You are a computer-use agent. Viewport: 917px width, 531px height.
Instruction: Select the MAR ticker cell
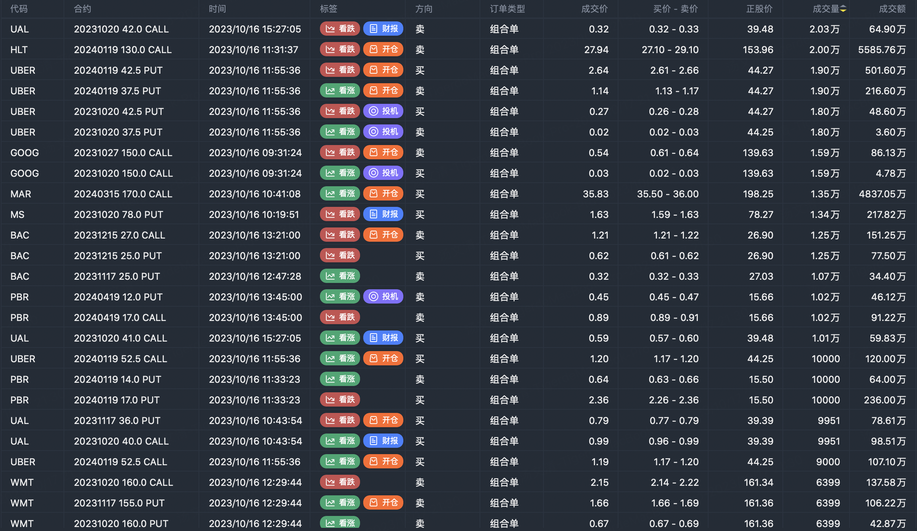[21, 194]
